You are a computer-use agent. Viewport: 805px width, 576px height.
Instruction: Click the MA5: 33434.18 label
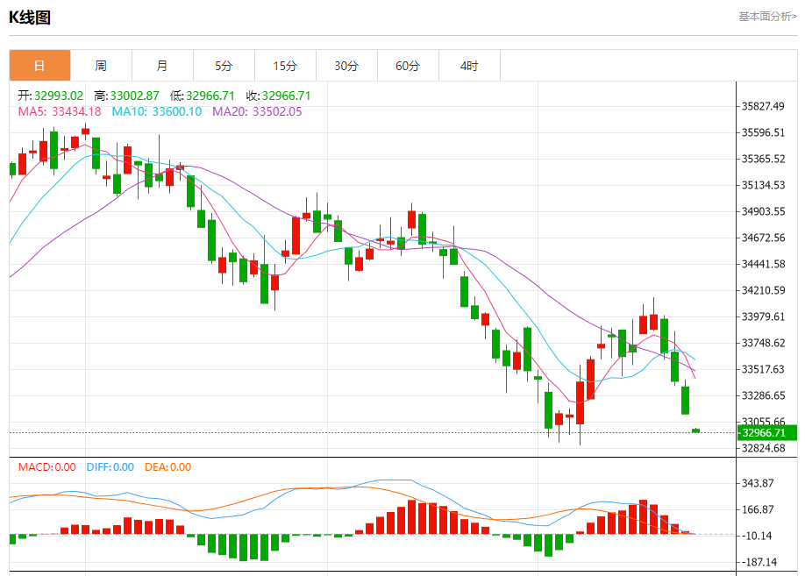tap(60, 111)
